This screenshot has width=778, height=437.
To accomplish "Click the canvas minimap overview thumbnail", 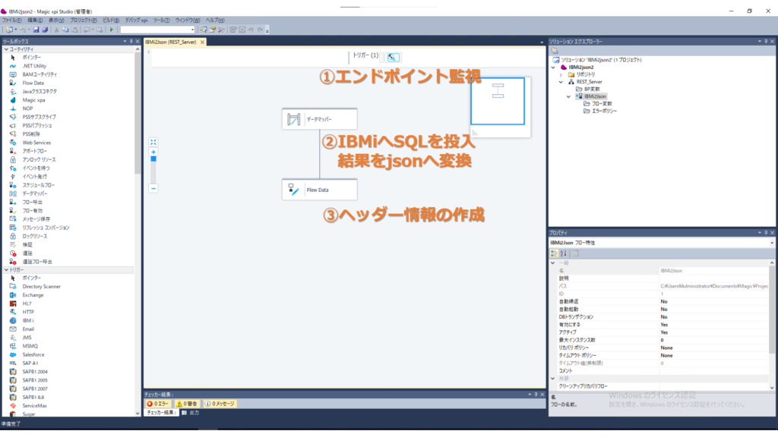I will [x=498, y=101].
